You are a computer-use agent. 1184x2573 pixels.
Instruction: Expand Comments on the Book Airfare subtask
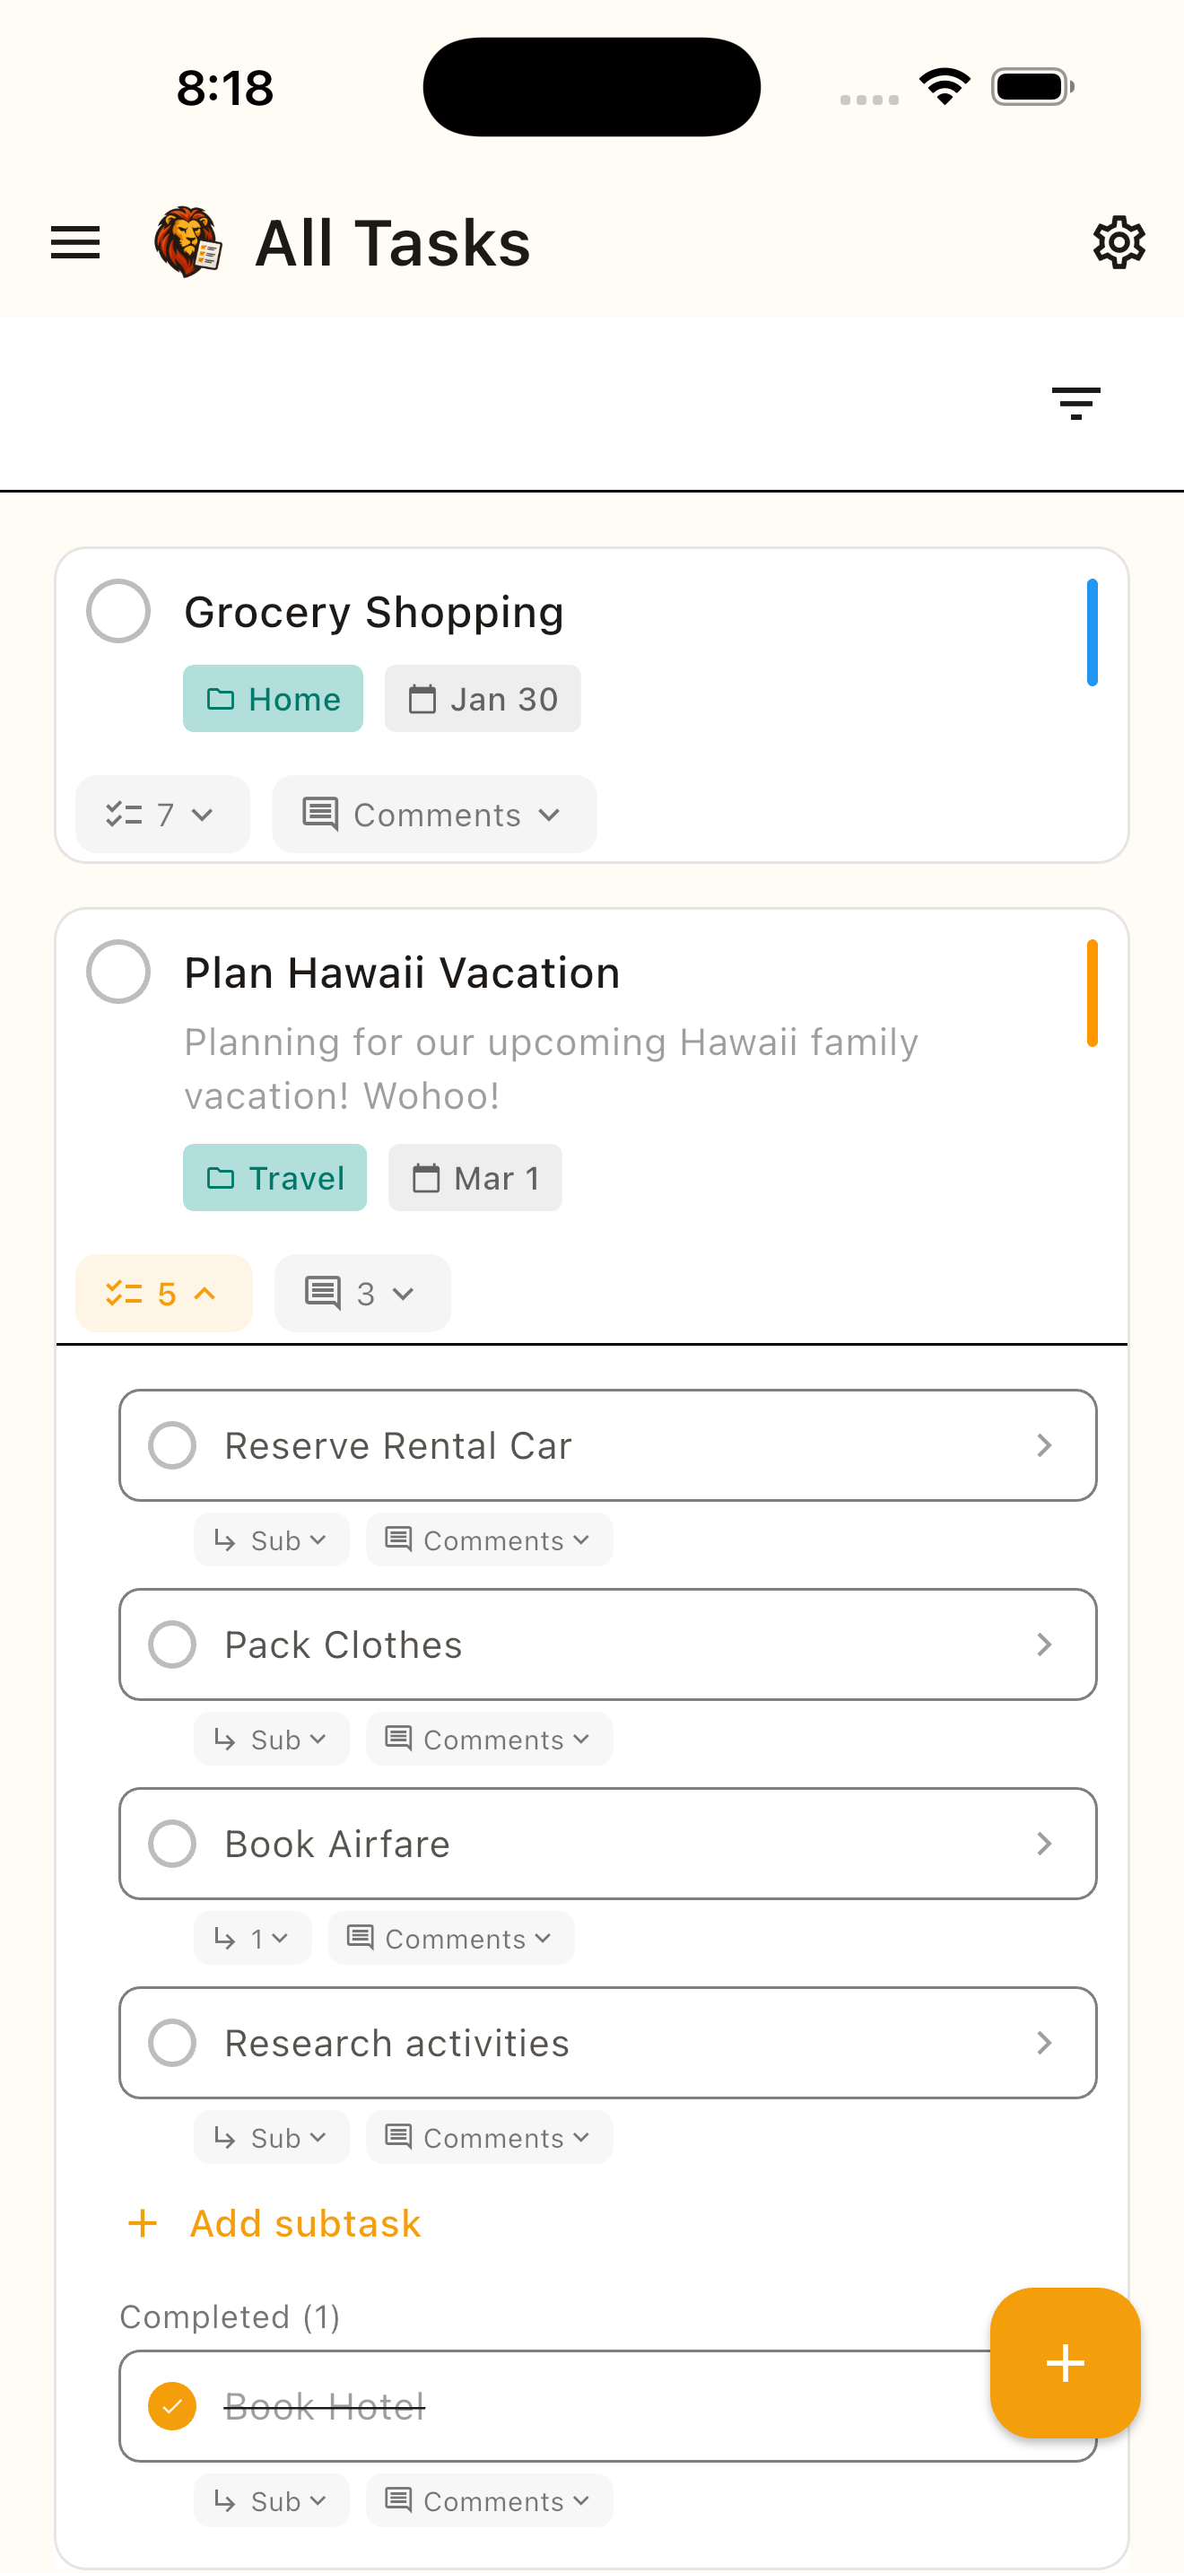(450, 1938)
